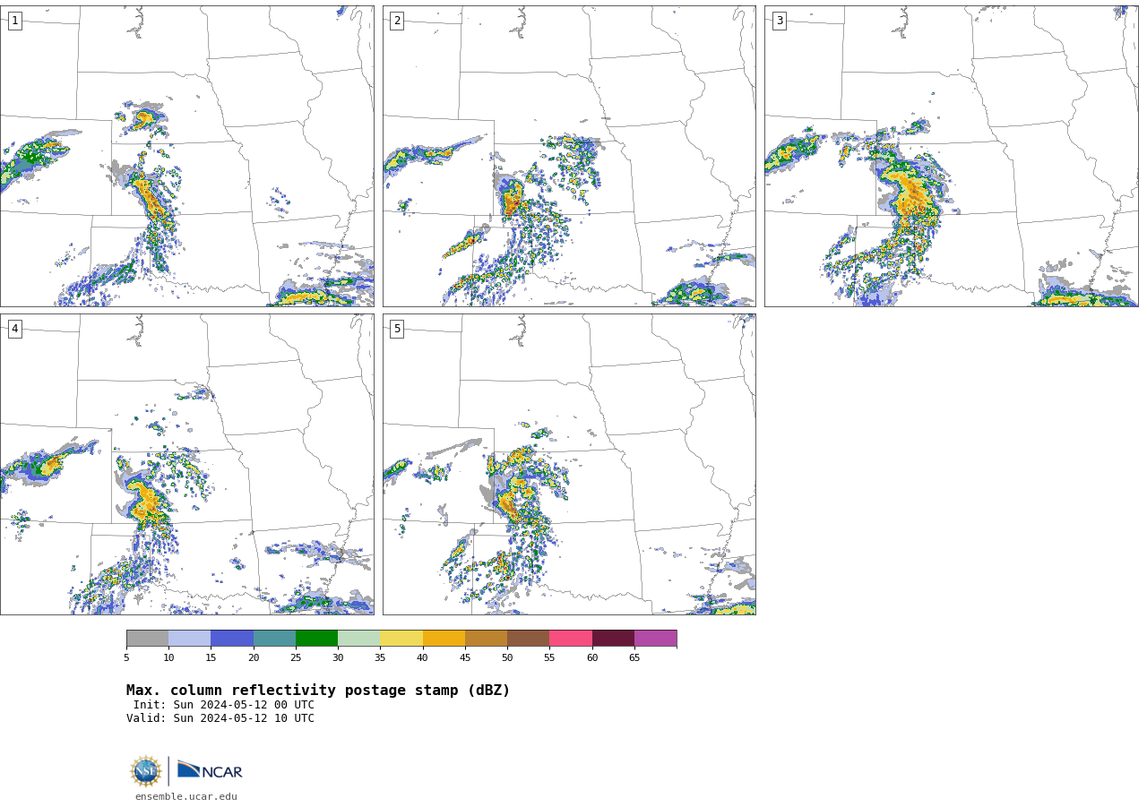The height and width of the screenshot is (807, 1147).
Task: Open ensemble member 2 reflectivity map
Action: click(x=569, y=156)
